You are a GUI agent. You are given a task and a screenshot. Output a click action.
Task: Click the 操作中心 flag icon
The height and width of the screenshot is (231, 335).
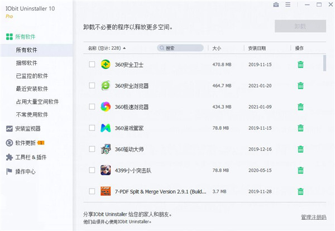tap(9, 171)
